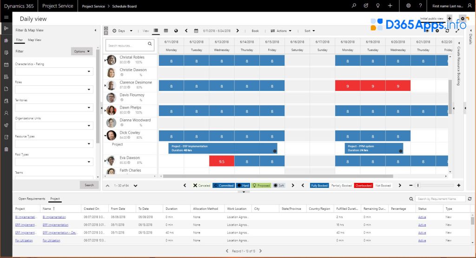The height and width of the screenshot is (258, 476).
Task: Click the plus quick-create icon in top bar
Action: point(390,6)
